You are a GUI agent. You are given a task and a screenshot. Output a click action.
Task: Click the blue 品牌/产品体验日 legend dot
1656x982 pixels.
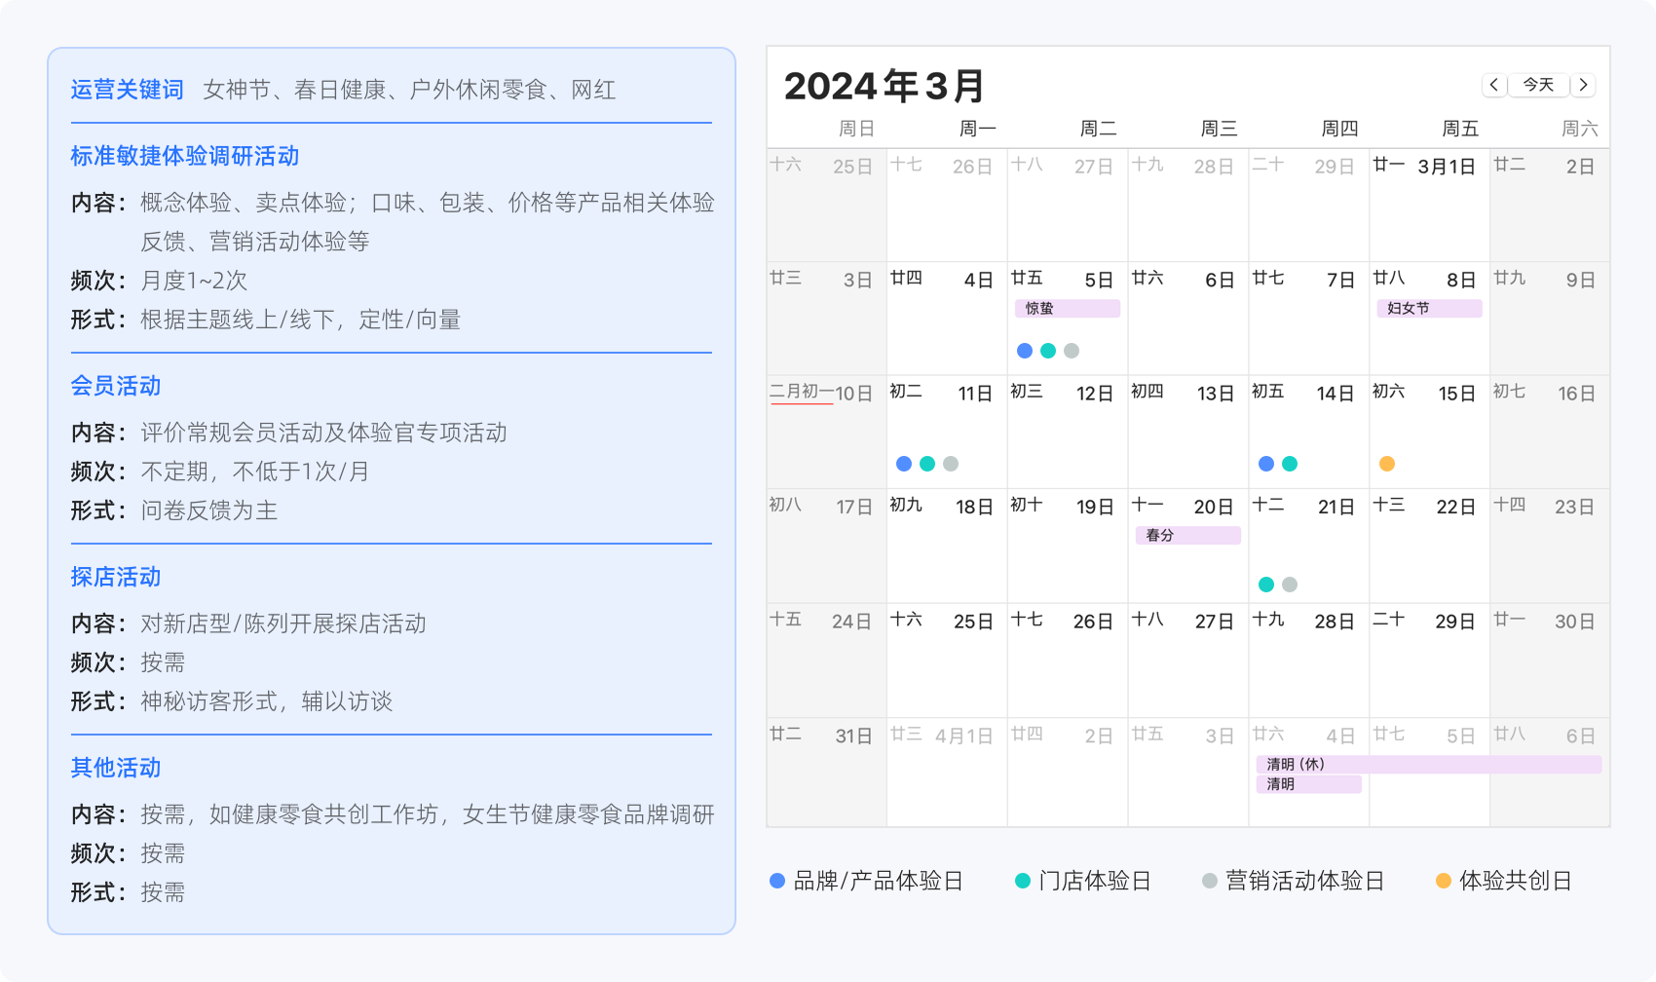[x=777, y=881]
